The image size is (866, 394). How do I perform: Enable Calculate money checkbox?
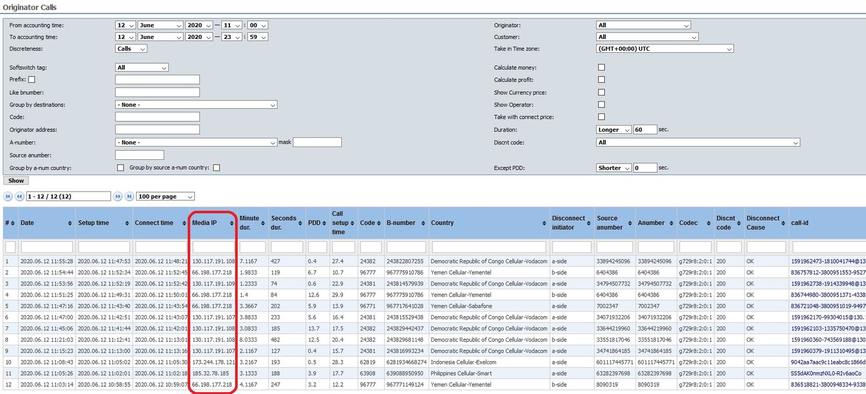coord(602,67)
